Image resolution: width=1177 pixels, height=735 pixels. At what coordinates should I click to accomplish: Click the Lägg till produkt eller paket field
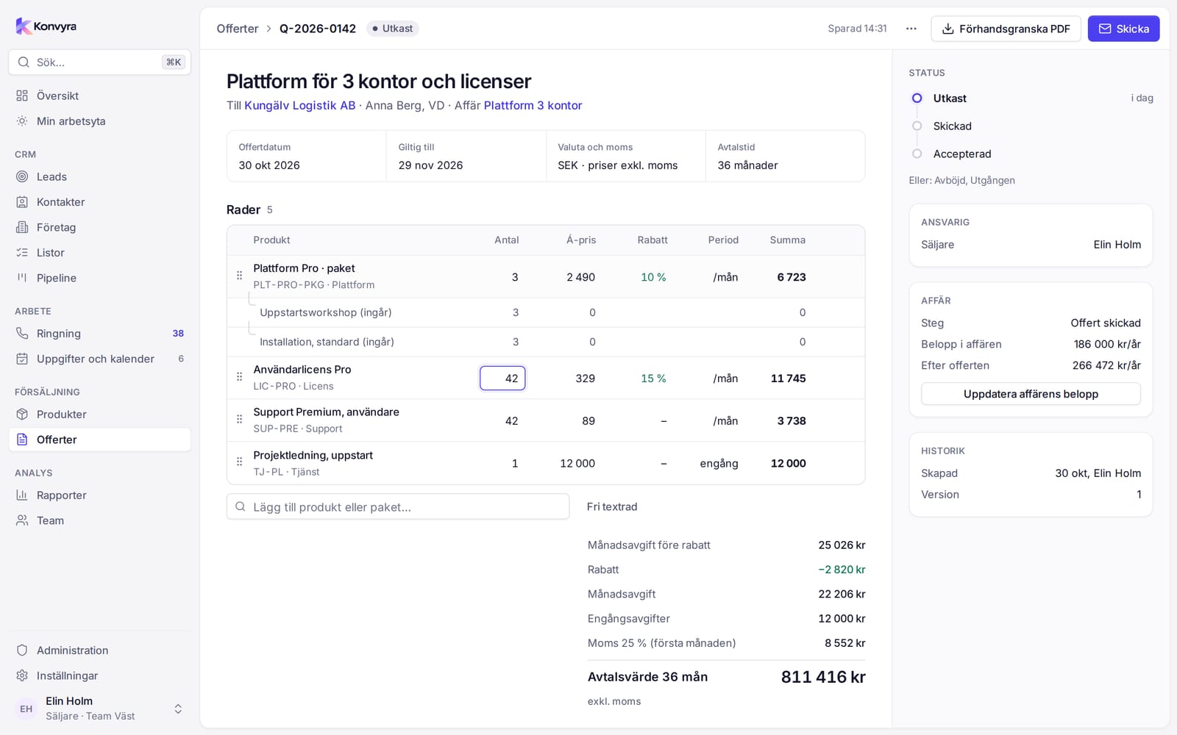click(x=398, y=506)
